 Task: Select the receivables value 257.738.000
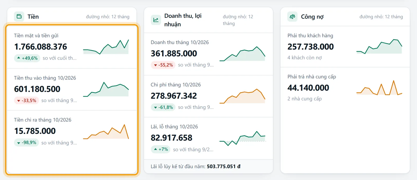coord(311,47)
